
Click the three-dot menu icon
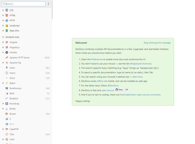pyautogui.click(x=48, y=4)
